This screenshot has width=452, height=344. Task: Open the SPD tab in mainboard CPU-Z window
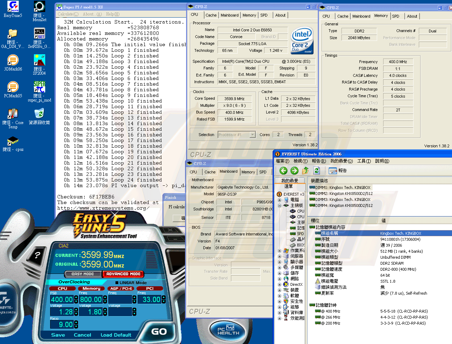(x=263, y=172)
